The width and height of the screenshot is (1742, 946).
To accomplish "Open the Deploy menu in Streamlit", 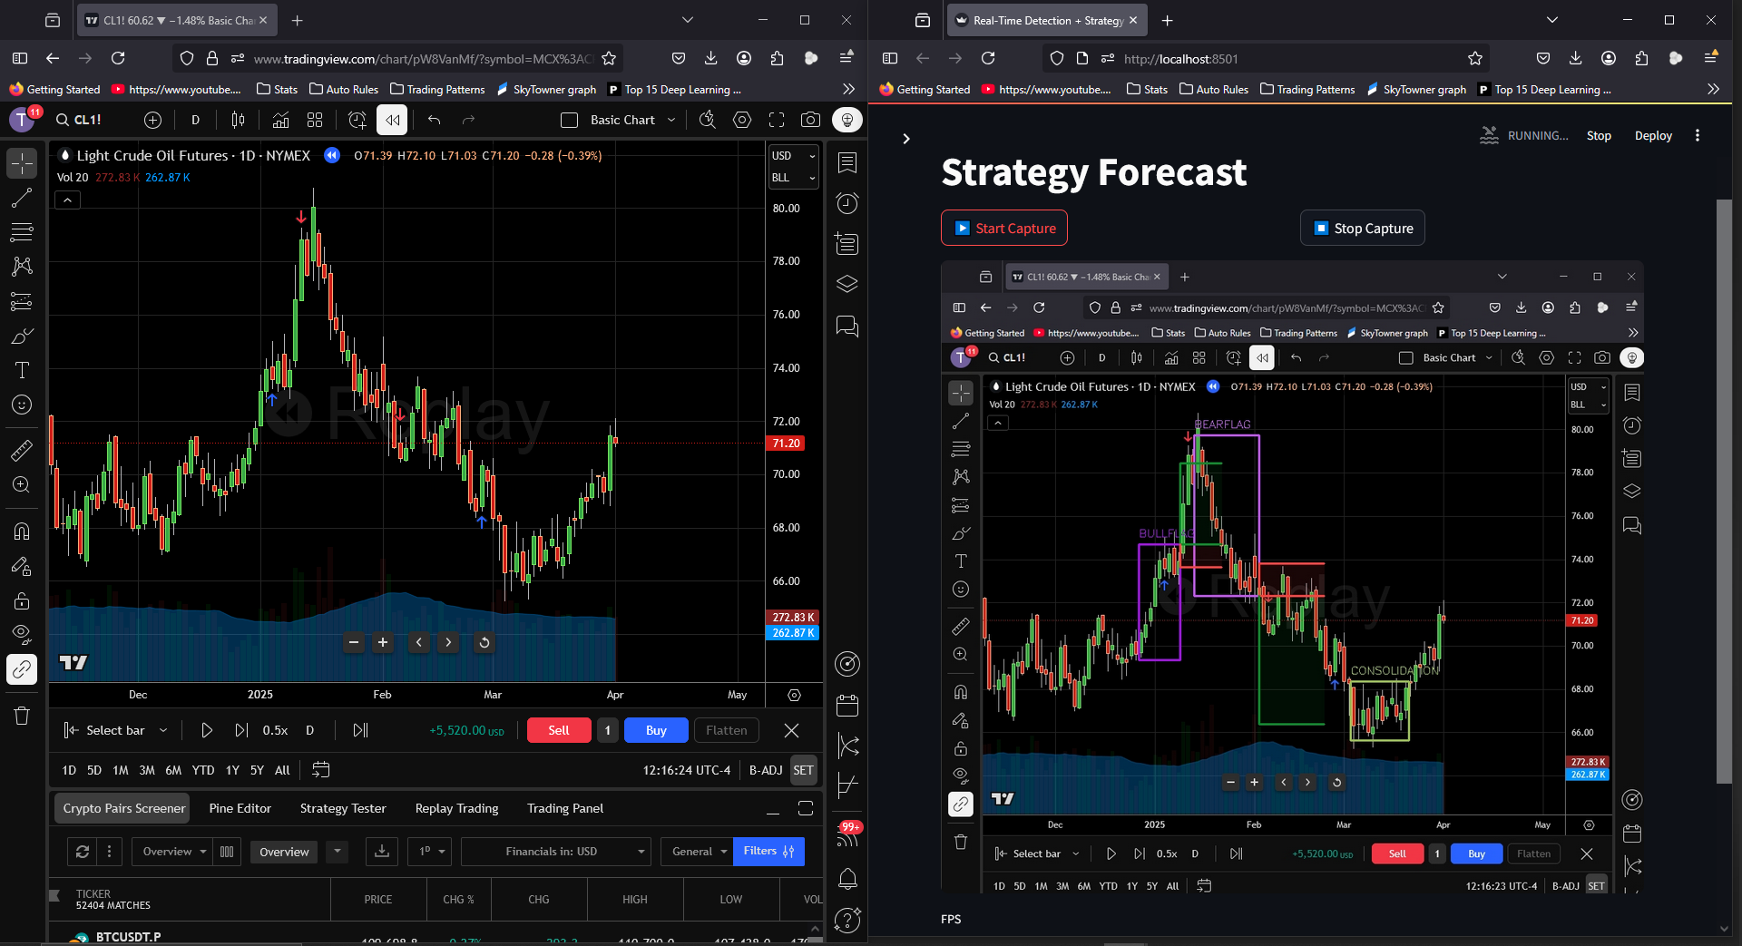I will 1653,135.
